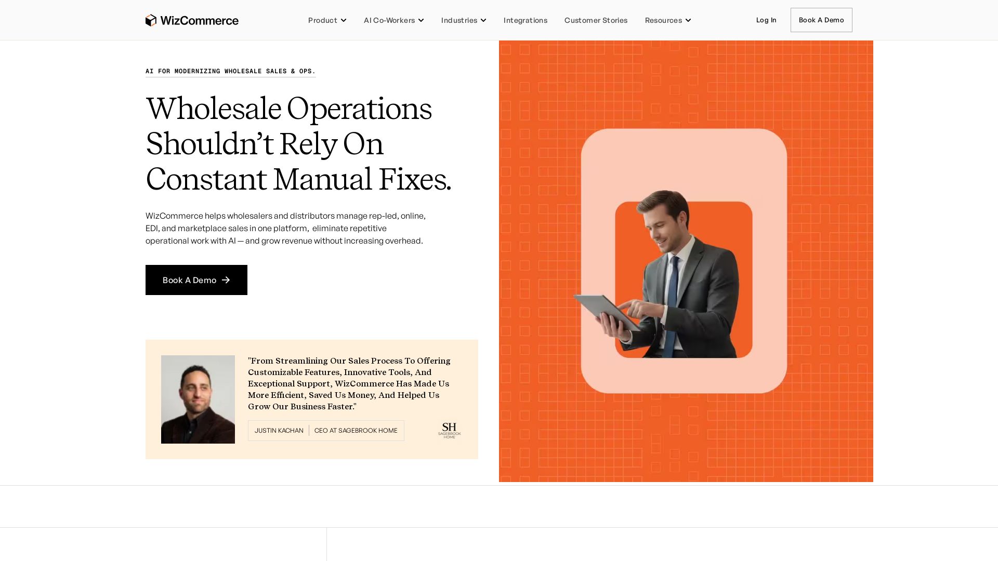The image size is (998, 561).
Task: Click the 'CEO AT SAGEBROOK HOME' label
Action: [356, 431]
